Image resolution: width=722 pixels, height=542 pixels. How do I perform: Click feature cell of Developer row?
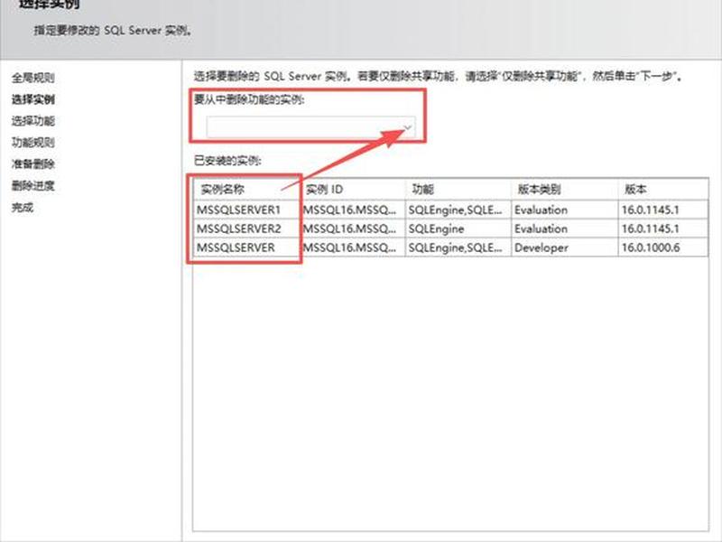click(458, 248)
